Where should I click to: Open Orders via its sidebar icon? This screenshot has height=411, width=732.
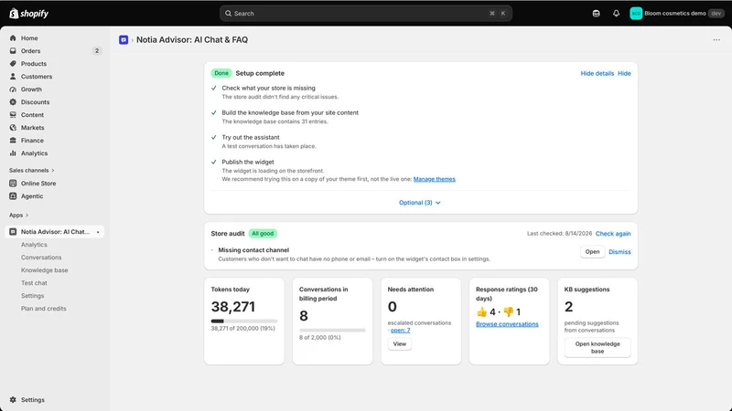pyautogui.click(x=13, y=51)
